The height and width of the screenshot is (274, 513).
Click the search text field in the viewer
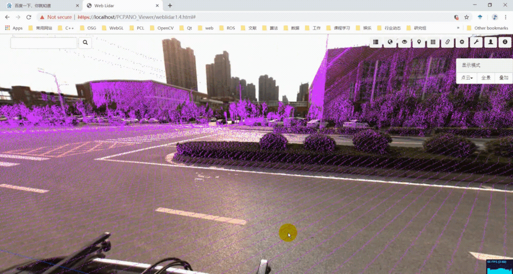coord(44,43)
